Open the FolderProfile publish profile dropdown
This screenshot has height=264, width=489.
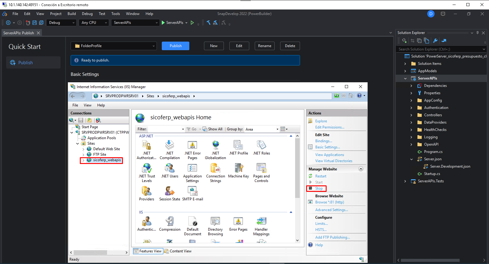tap(114, 46)
